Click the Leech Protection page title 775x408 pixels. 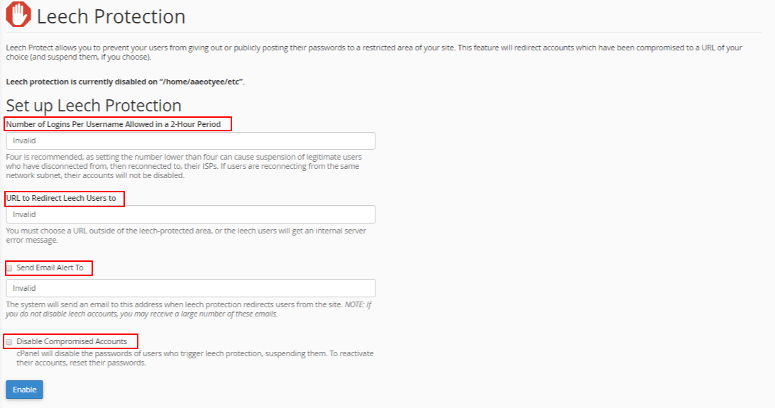111,16
